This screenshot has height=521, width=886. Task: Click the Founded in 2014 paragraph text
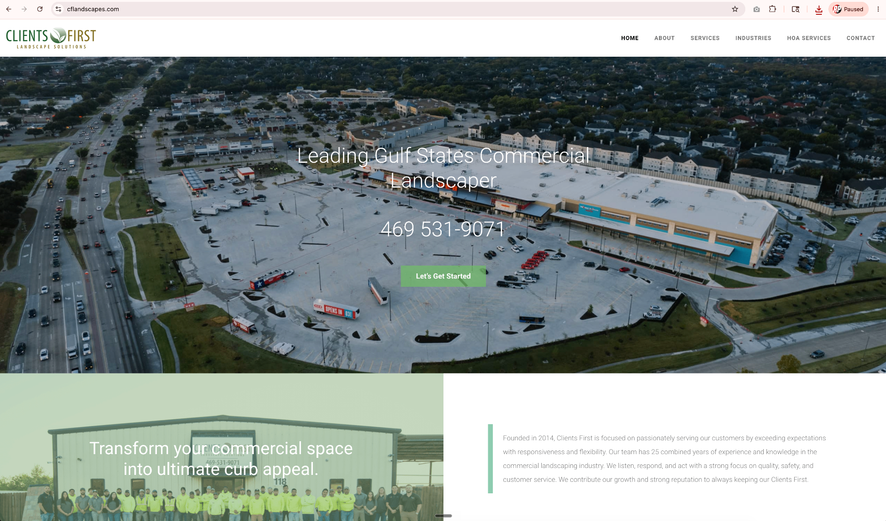pos(664,459)
